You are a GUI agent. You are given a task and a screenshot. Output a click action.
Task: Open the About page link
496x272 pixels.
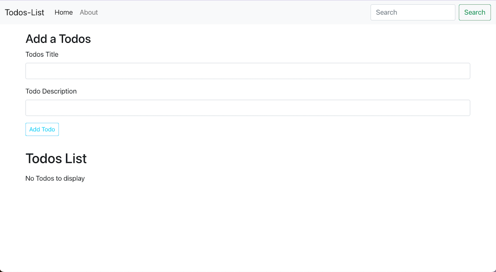(x=89, y=12)
